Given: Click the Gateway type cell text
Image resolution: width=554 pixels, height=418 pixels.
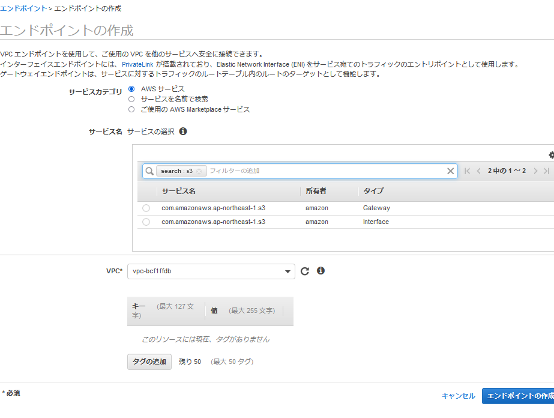Looking at the screenshot, I should [x=376, y=208].
